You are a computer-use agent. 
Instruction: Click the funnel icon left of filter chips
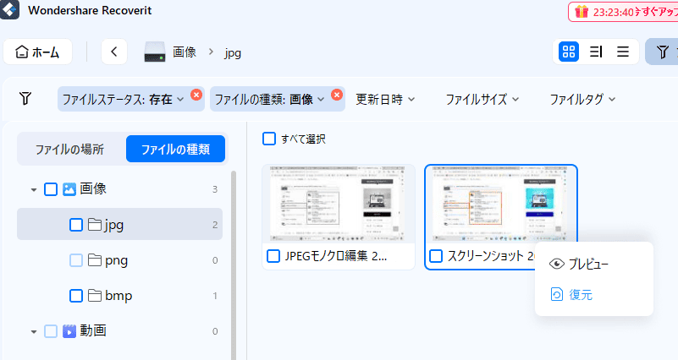tap(25, 99)
